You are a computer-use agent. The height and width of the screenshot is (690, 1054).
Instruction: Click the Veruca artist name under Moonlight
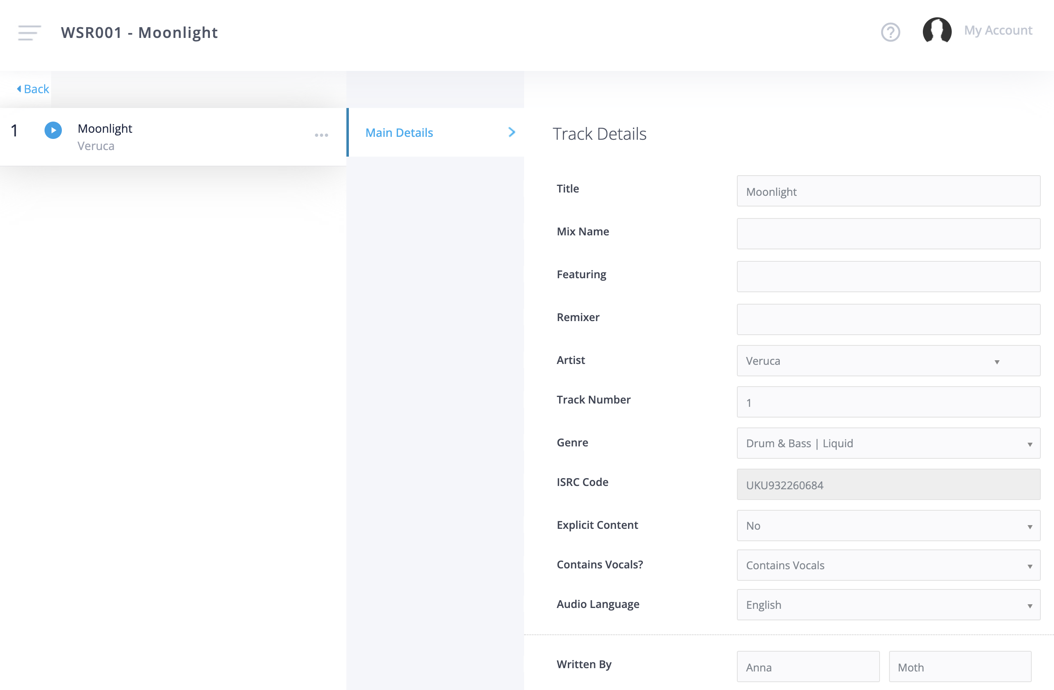click(x=96, y=146)
